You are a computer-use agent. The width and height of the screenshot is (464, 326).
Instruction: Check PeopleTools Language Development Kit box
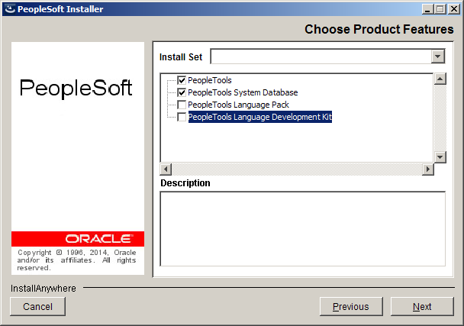[182, 117]
